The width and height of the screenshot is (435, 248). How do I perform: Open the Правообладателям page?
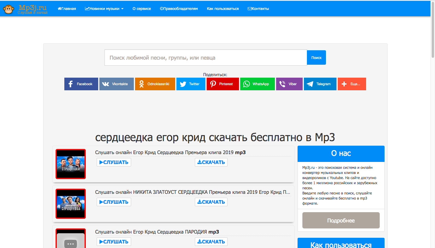pos(179,9)
